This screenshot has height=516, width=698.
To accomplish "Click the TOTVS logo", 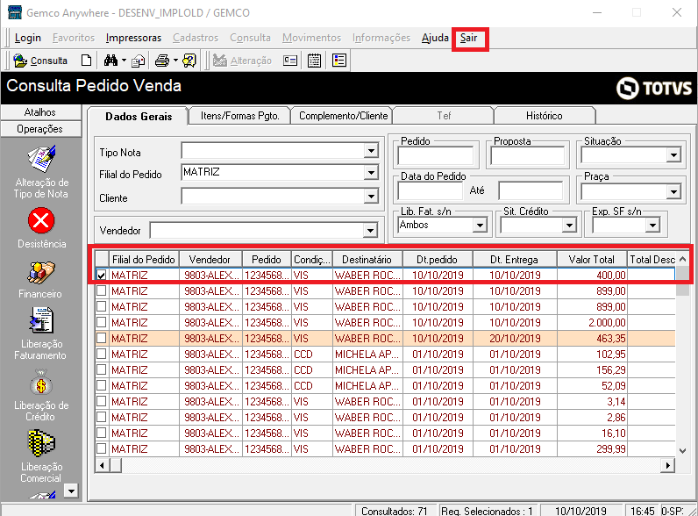I will coord(654,88).
